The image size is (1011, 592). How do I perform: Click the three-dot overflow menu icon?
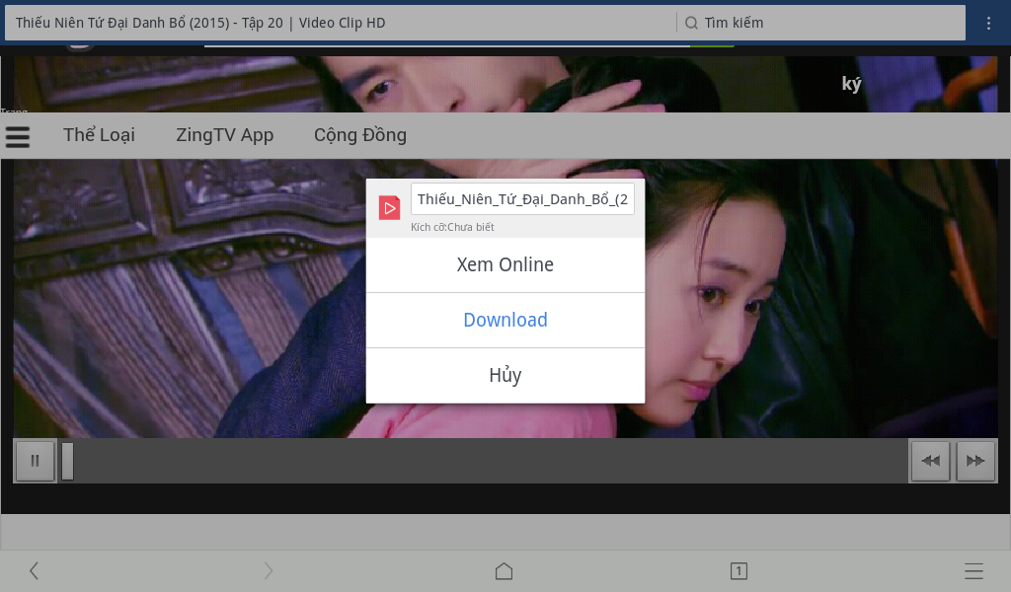pyautogui.click(x=988, y=23)
